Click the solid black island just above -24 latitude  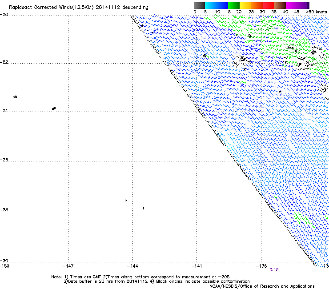(54, 108)
